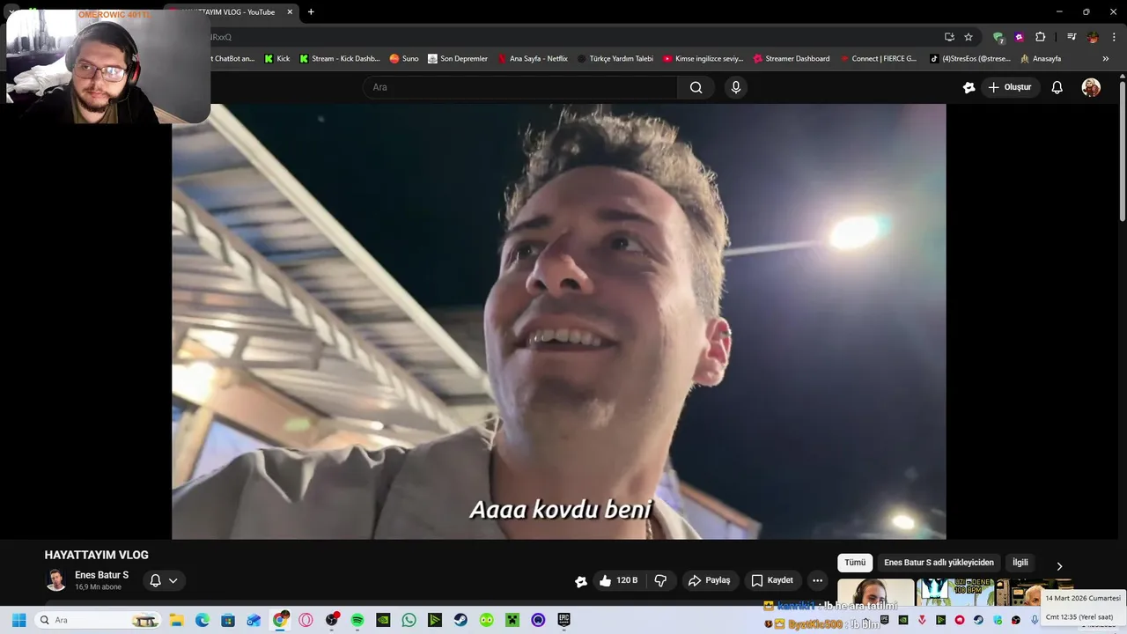Open Microsoft Edge from the taskbar
The image size is (1127, 634).
203,620
